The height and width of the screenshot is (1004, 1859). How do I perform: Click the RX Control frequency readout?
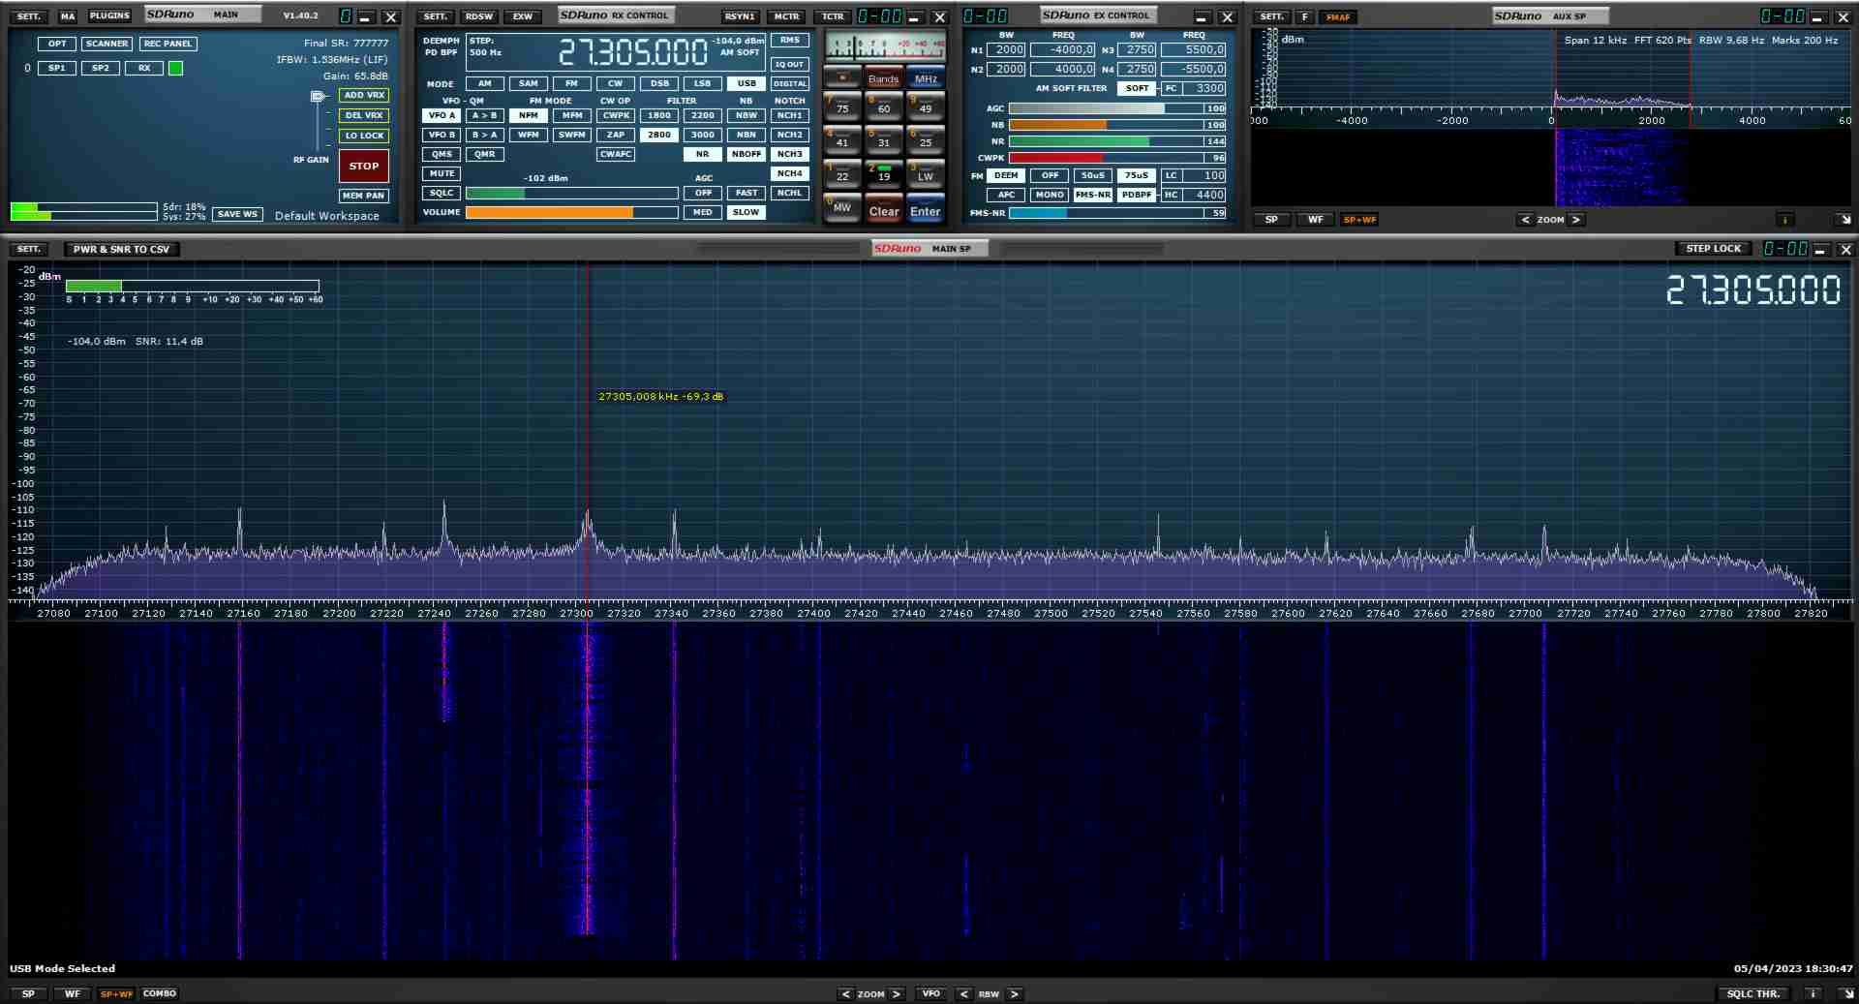(x=632, y=51)
